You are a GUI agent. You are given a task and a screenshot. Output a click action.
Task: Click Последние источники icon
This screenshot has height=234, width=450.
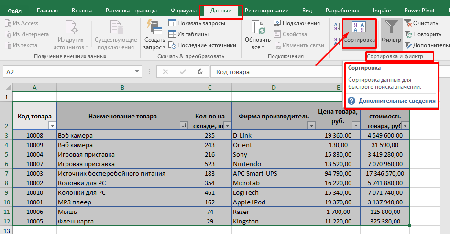pyautogui.click(x=172, y=45)
